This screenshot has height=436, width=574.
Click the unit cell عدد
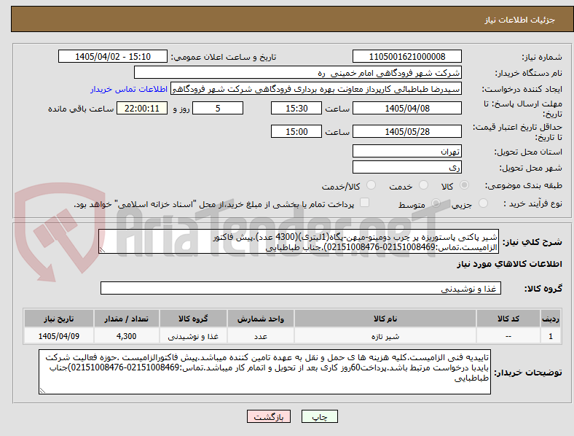(261, 336)
